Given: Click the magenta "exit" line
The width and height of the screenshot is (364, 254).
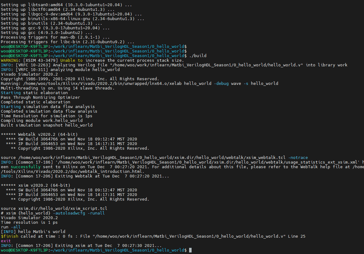Looking at the screenshot, I should [x=6, y=241].
